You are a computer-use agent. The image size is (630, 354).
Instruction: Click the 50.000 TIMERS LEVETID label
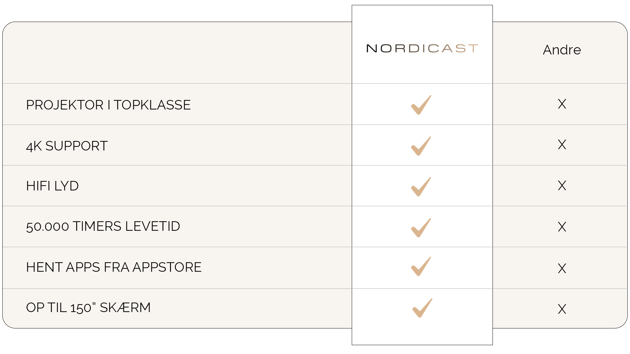pos(103,226)
